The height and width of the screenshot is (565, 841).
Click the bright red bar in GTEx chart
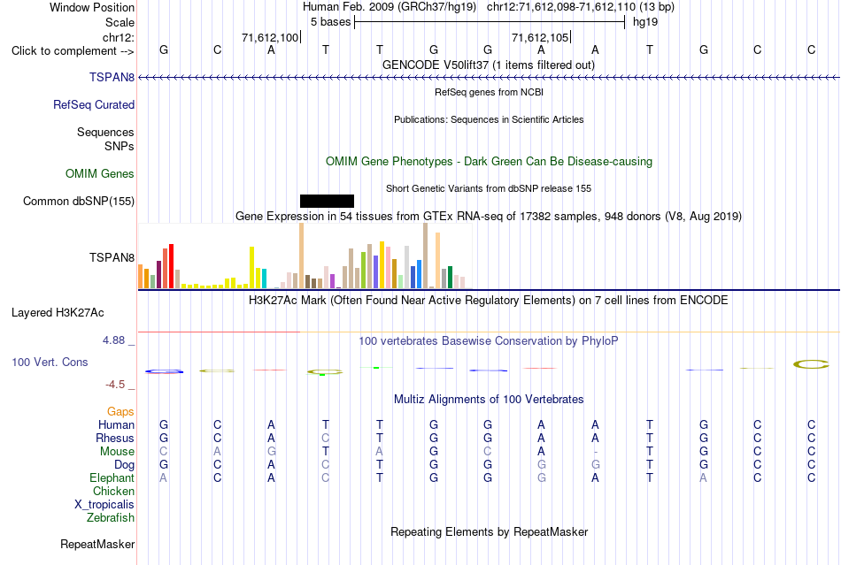[x=171, y=266]
